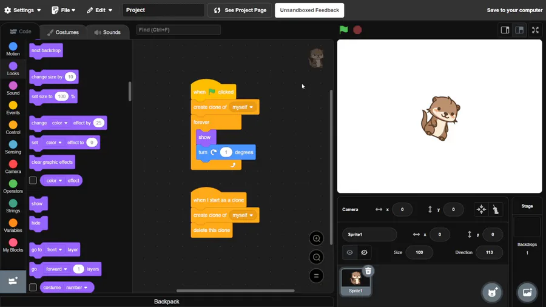This screenshot has height=307, width=546.
Task: Open the Settings menu
Action: [22, 10]
